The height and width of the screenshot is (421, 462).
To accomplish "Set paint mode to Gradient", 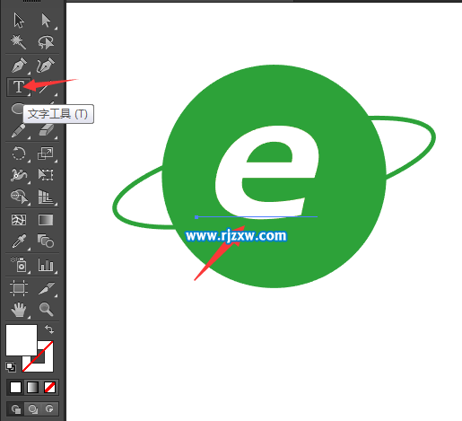I will 32,388.
